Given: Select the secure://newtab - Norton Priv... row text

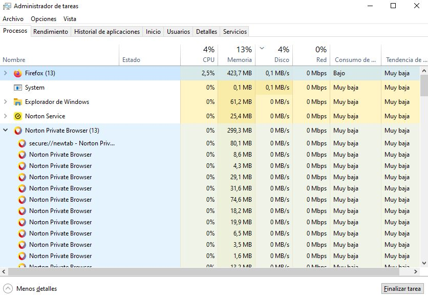Looking at the screenshot, I should (72, 143).
